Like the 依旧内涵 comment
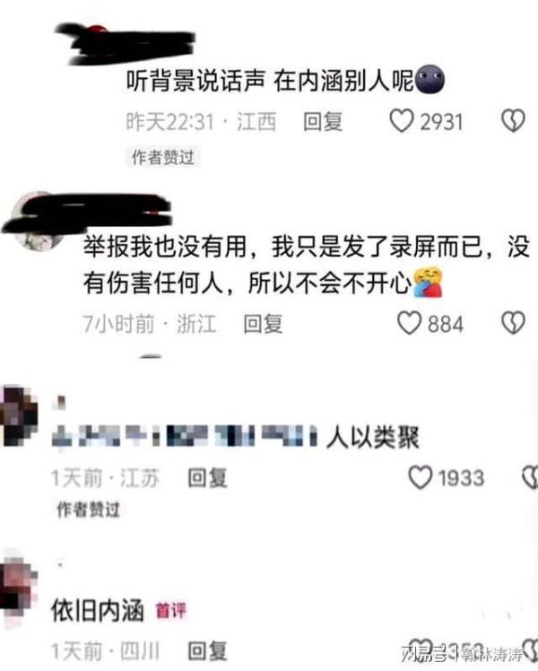Screen dimensions: 538x671 [x=420, y=649]
